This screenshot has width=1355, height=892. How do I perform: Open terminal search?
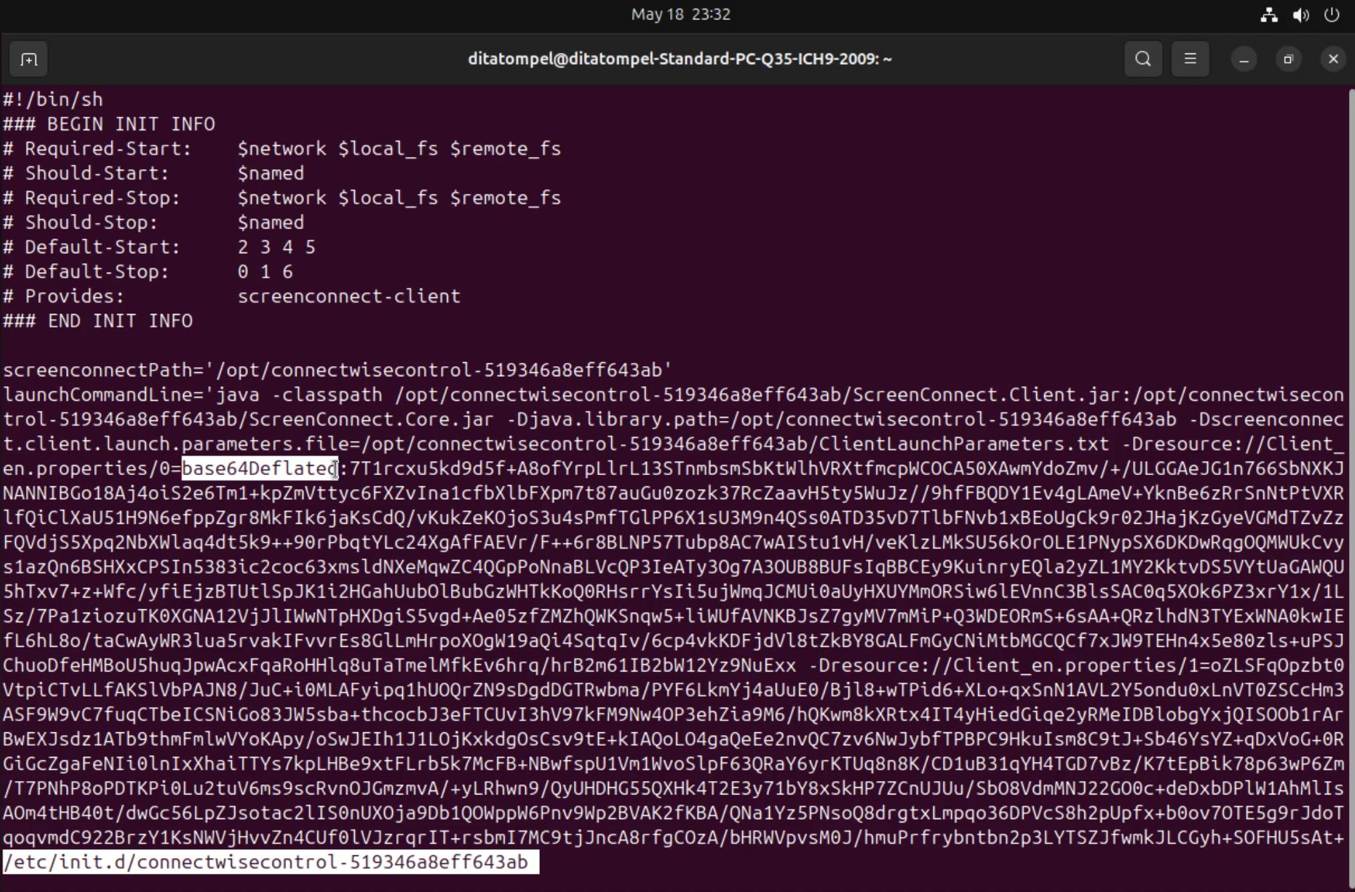click(x=1143, y=59)
